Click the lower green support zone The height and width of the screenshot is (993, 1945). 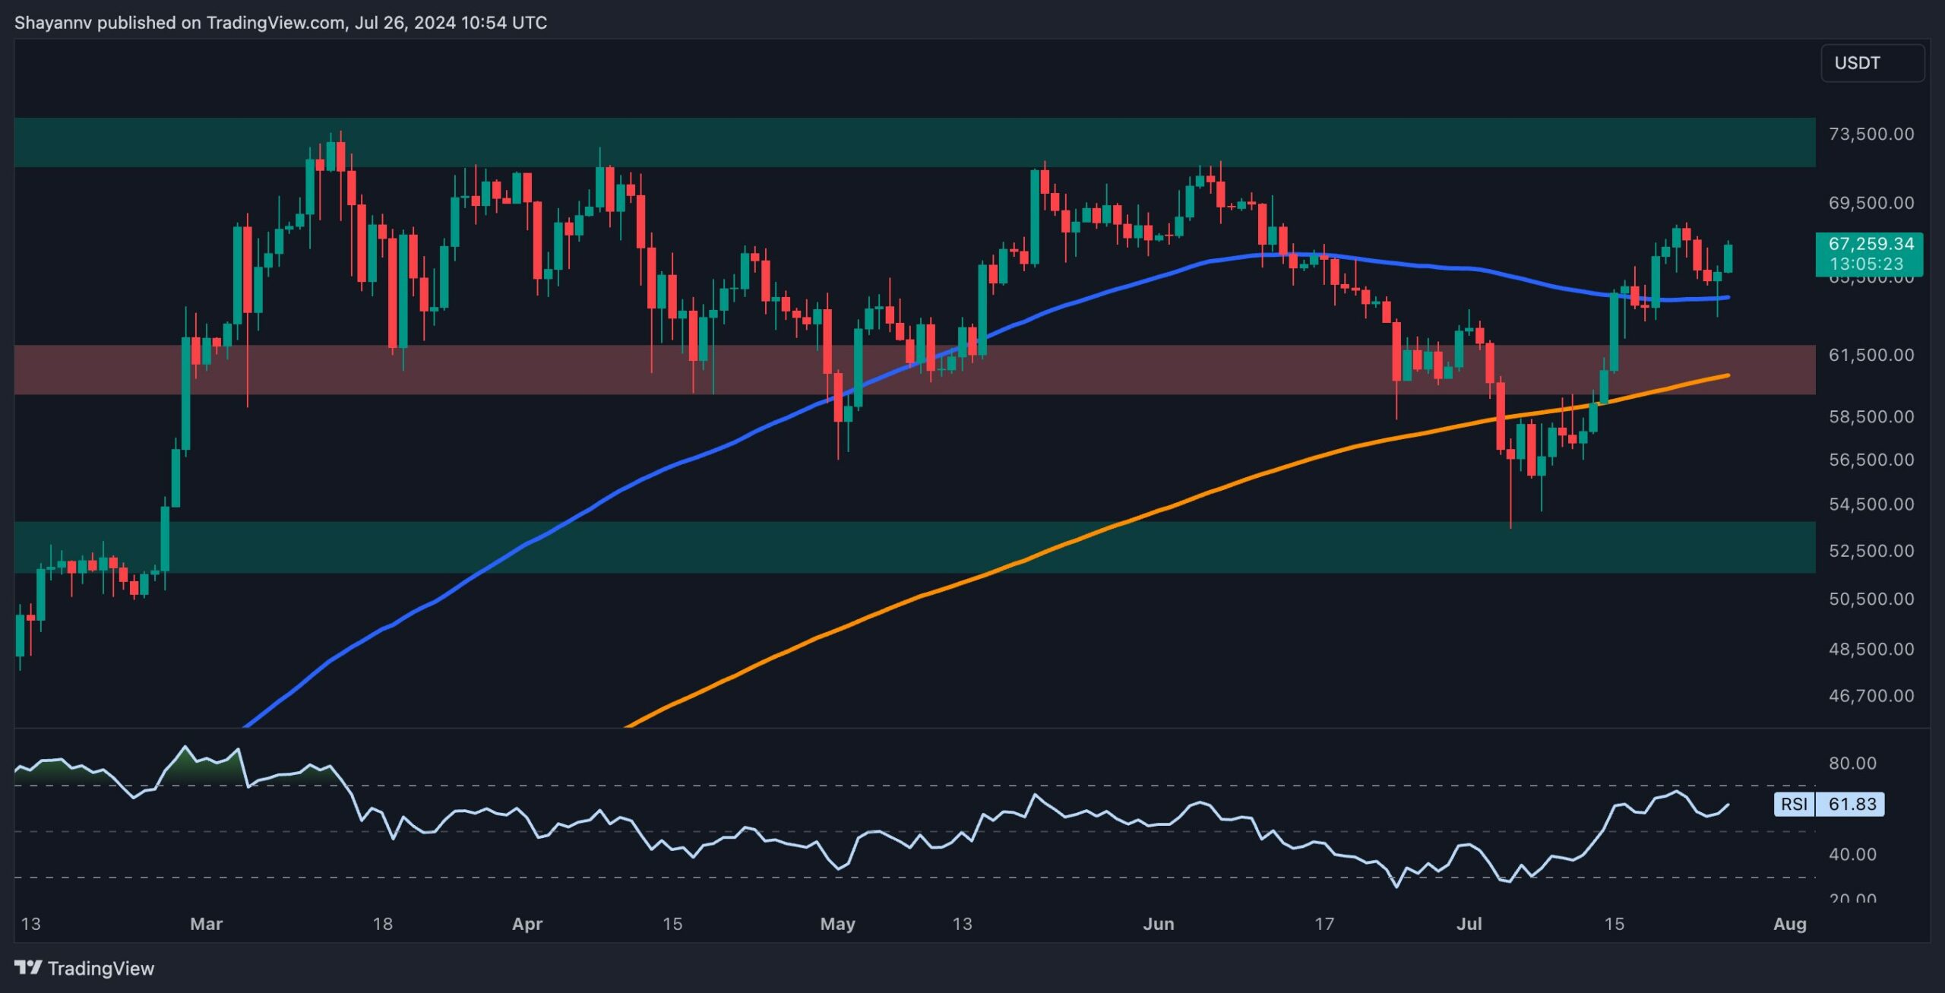[x=915, y=547]
